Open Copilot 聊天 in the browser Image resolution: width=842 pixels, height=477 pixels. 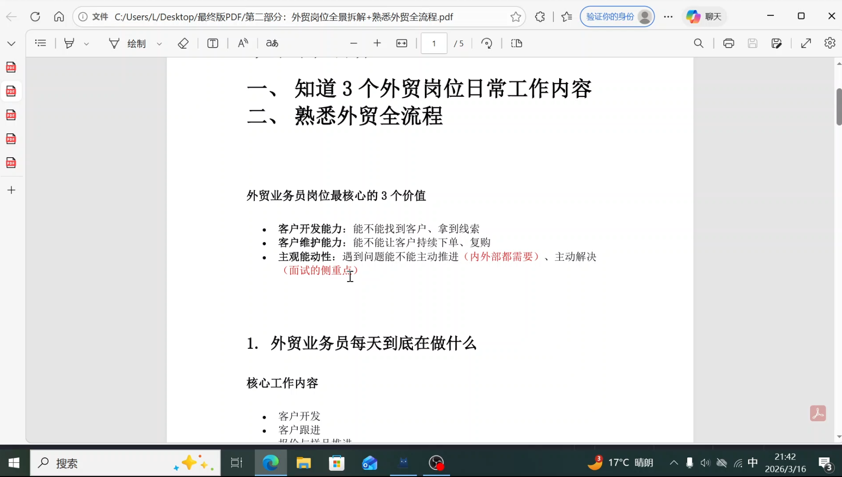(x=703, y=16)
